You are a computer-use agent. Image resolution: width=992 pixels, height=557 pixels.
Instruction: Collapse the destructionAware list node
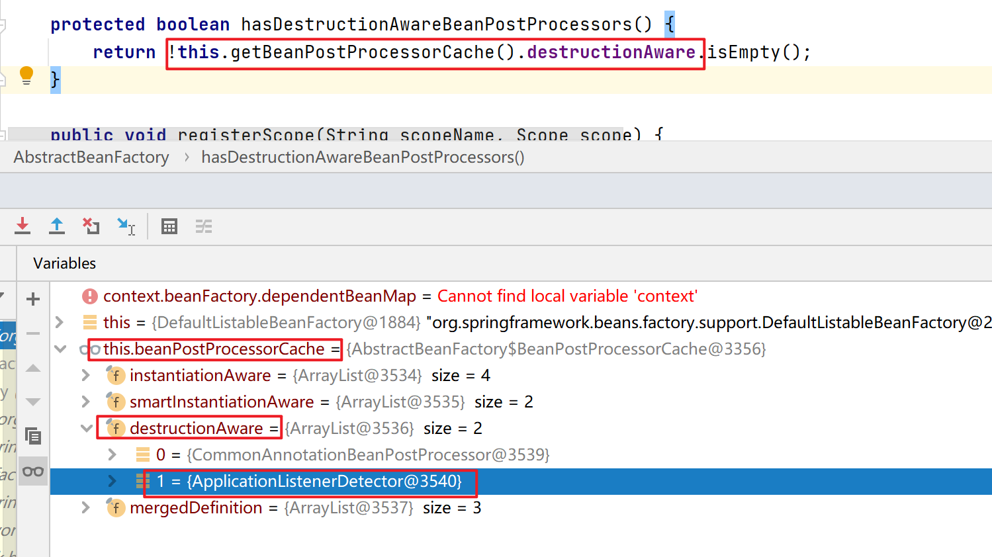pyautogui.click(x=87, y=428)
